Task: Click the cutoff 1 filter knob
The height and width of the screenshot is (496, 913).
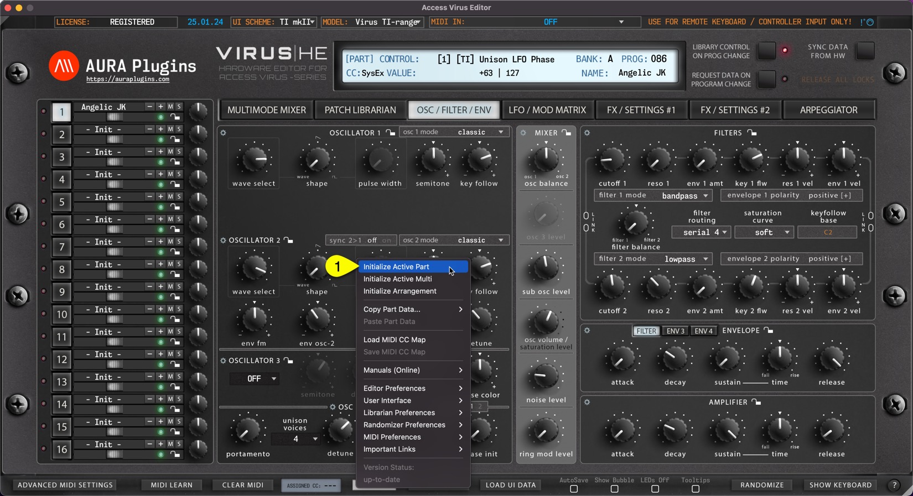Action: click(x=612, y=160)
